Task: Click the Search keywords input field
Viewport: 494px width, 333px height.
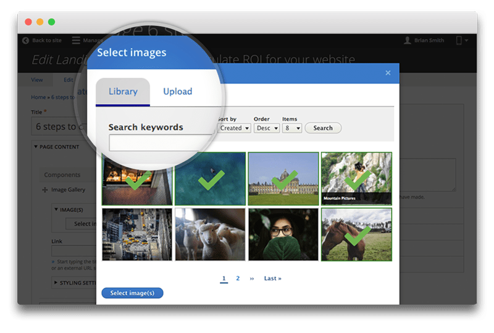Action: pyautogui.click(x=161, y=143)
